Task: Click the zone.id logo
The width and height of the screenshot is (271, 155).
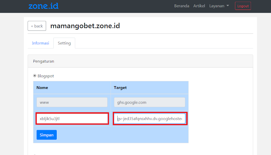Action: (43, 6)
